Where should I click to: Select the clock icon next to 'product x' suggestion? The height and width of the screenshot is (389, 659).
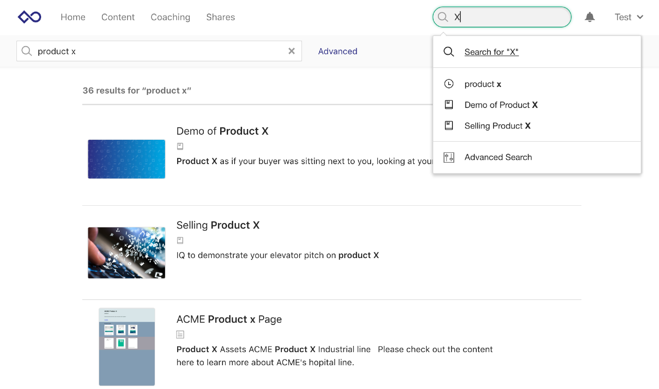449,84
